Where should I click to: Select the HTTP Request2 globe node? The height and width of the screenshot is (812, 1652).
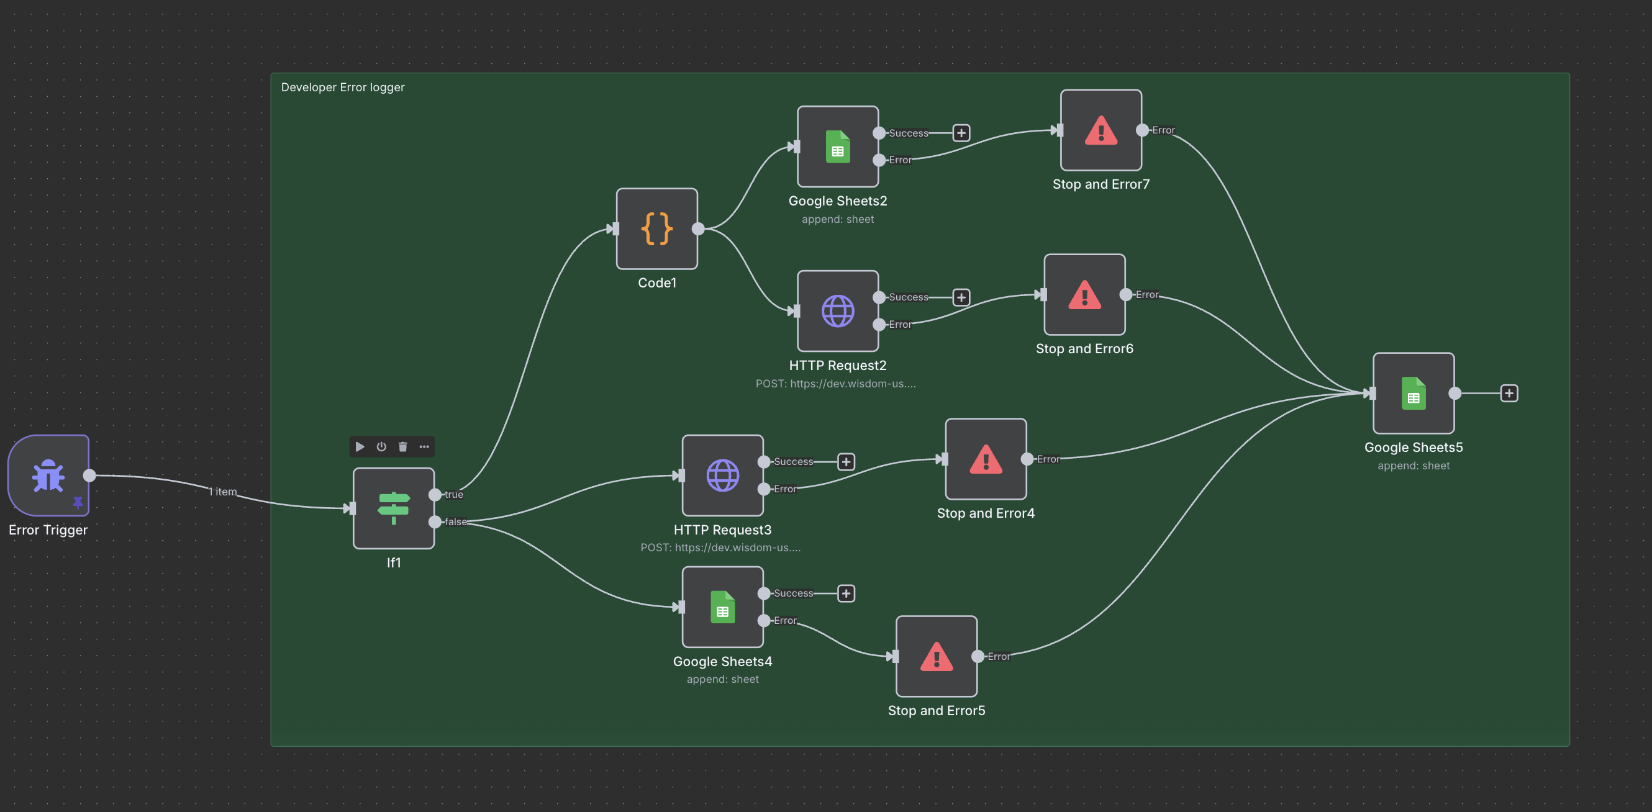pyautogui.click(x=838, y=311)
